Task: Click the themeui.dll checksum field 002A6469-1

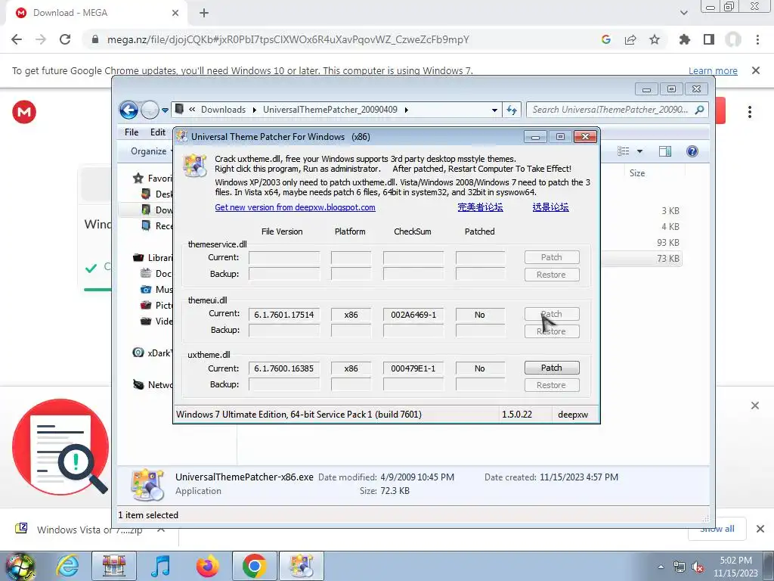Action: click(x=413, y=315)
